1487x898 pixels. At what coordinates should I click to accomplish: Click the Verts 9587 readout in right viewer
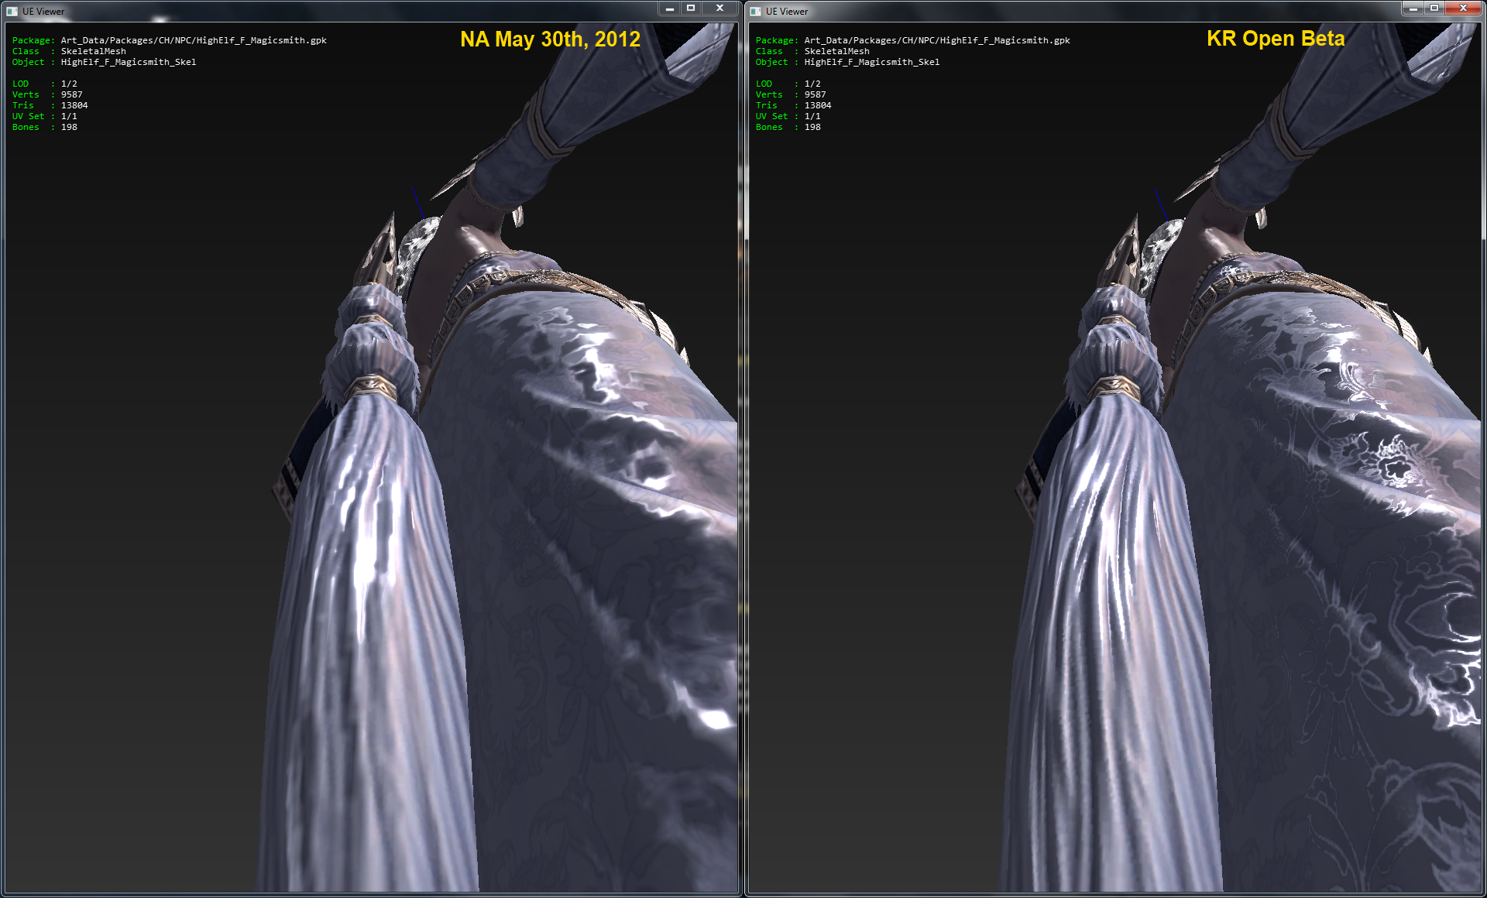click(x=815, y=94)
